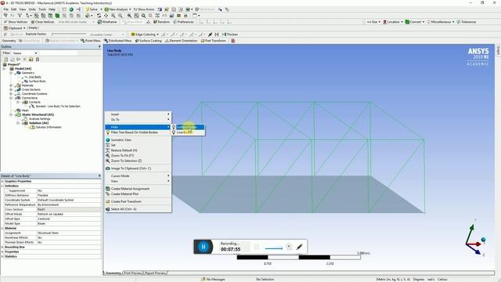Screen dimensions: 501x282
Task: Click the Zoom To Fit magnifier icon
Action: [x=129, y=16]
